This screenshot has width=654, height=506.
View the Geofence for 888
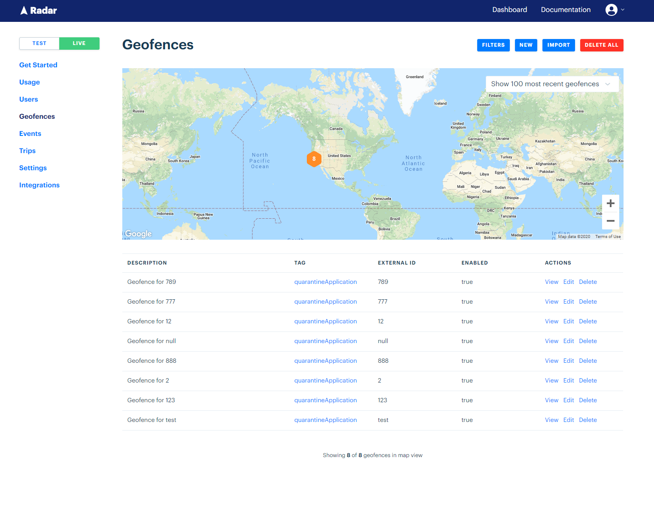coord(551,361)
